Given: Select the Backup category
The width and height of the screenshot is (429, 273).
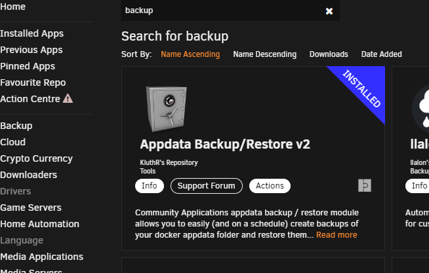Looking at the screenshot, I should click(16, 126).
